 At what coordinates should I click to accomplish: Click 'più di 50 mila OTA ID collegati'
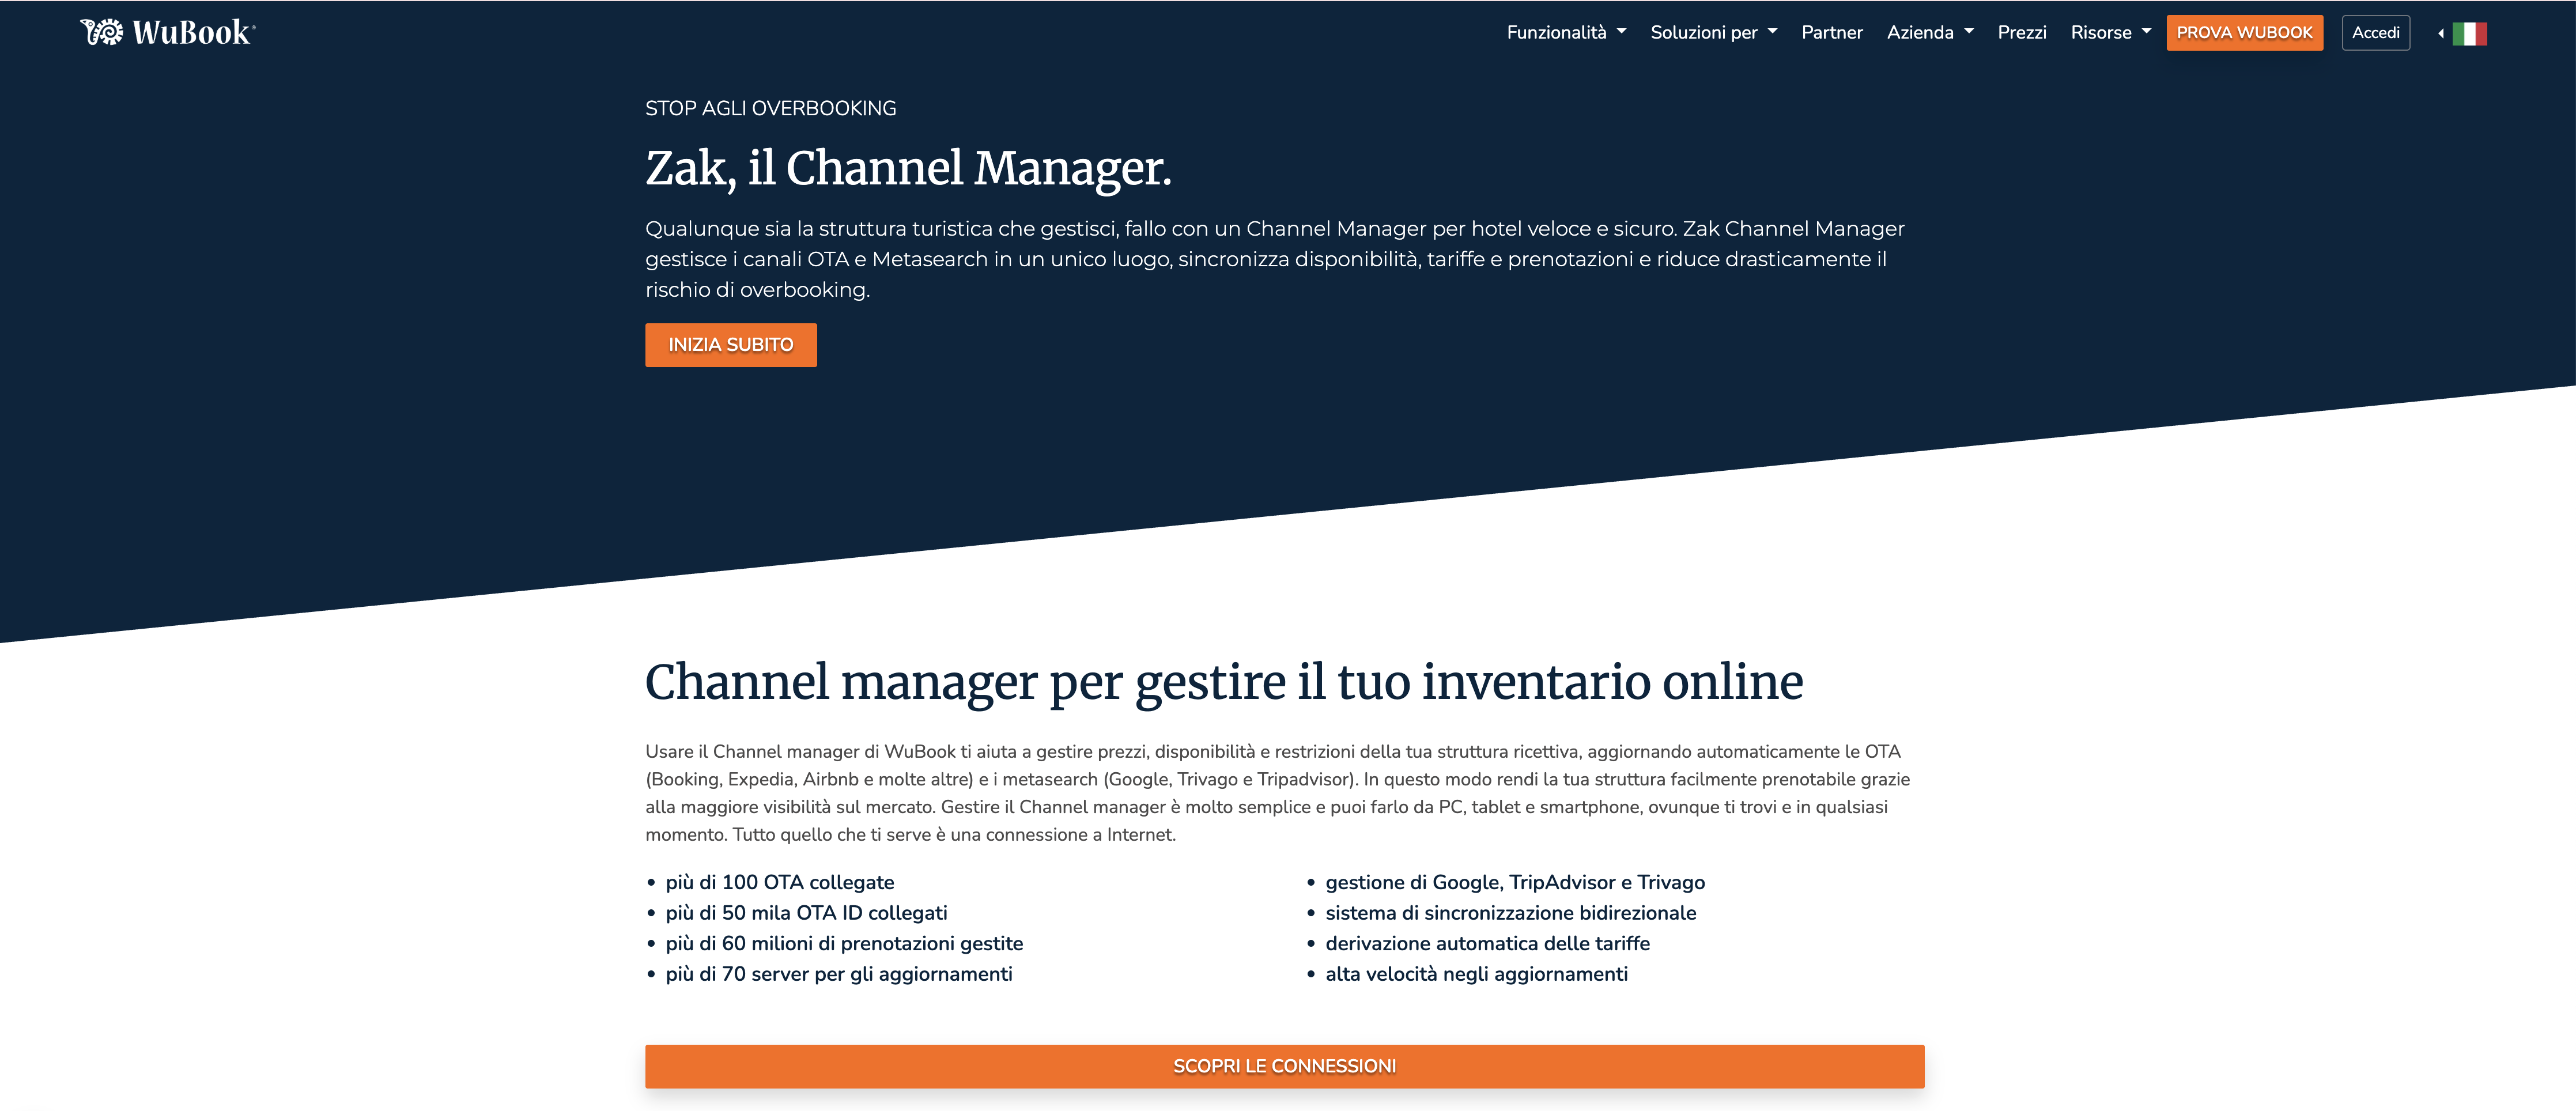[806, 913]
